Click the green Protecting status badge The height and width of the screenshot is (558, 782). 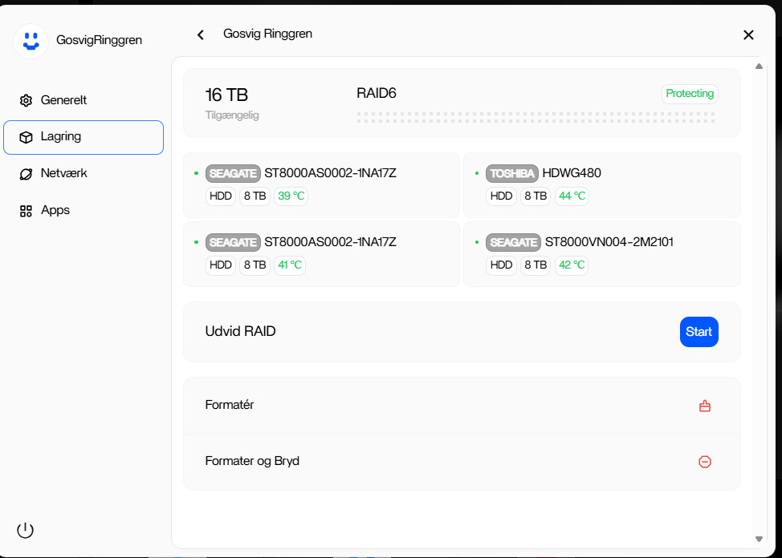click(690, 94)
